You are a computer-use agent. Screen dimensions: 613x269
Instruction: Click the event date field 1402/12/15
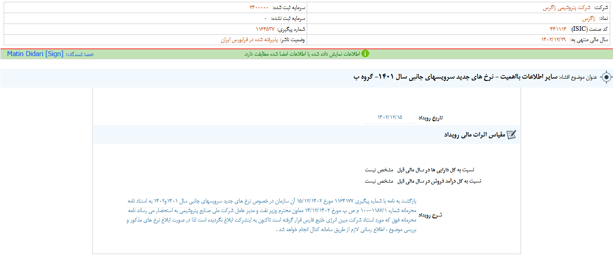pos(390,118)
